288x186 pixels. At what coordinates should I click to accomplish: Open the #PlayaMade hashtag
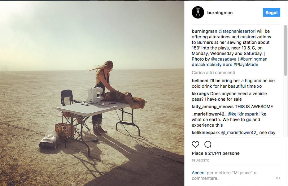coord(246,65)
